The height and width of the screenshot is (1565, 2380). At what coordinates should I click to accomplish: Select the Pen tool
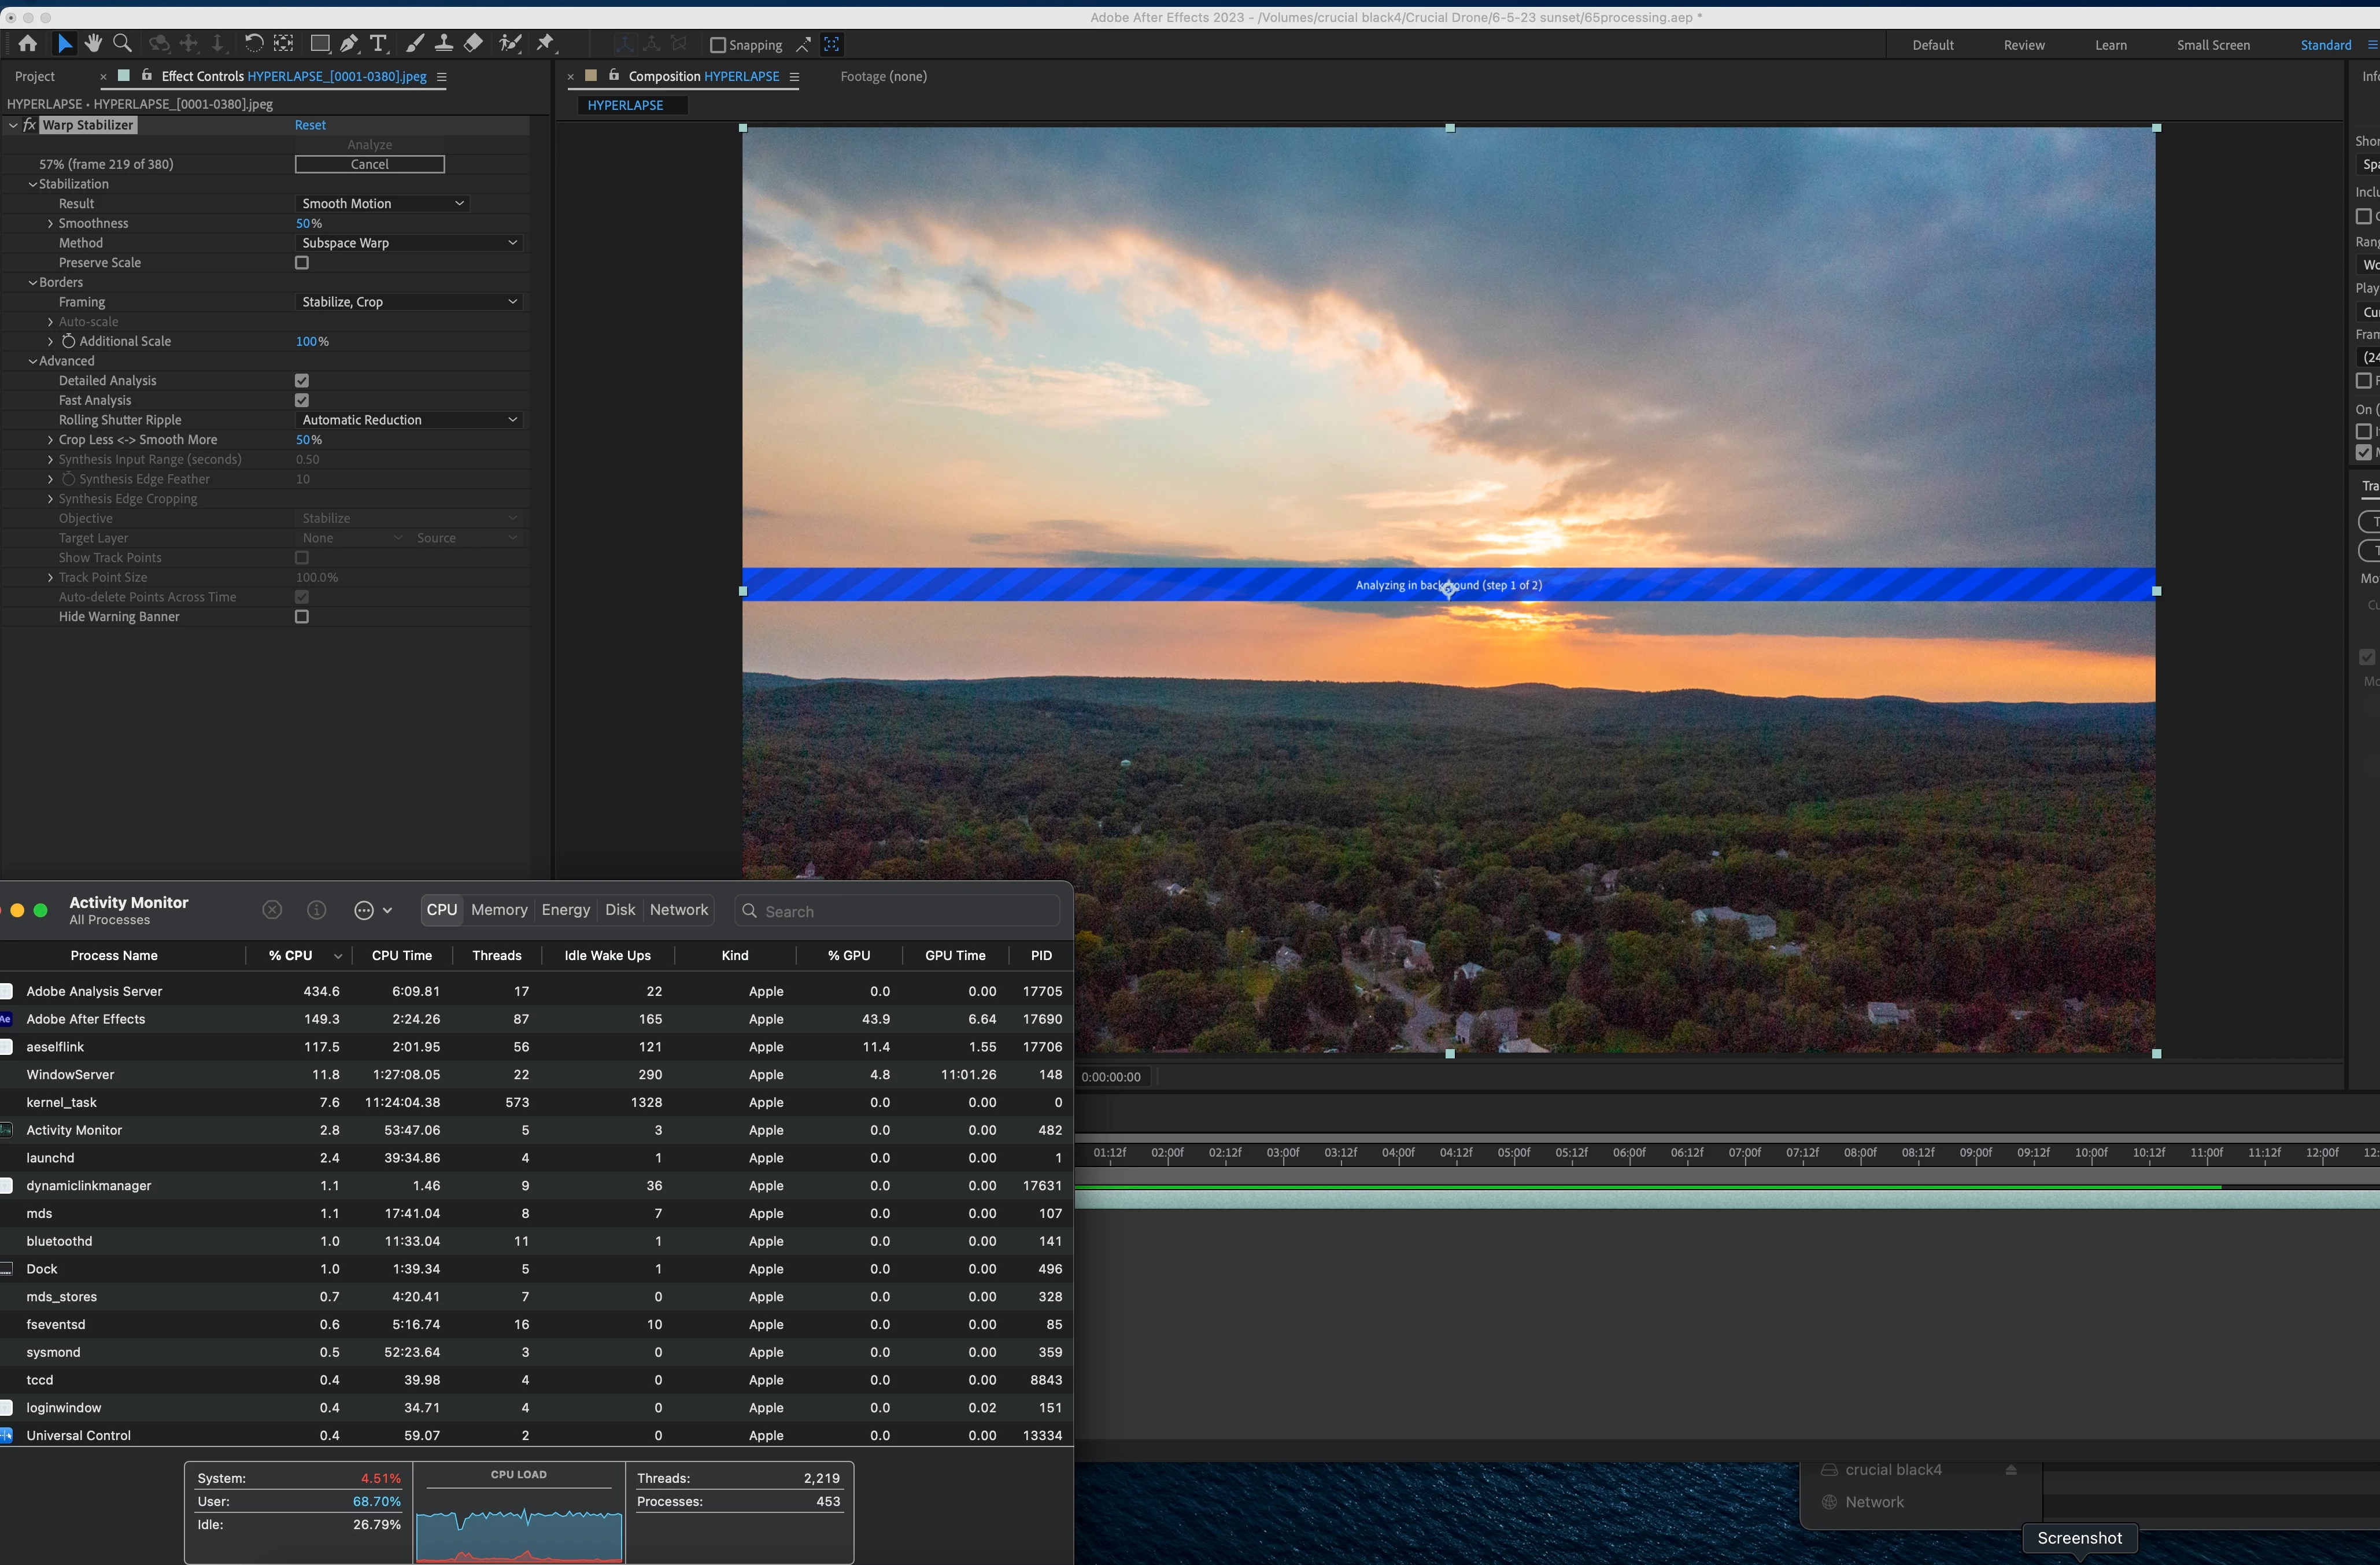click(349, 44)
